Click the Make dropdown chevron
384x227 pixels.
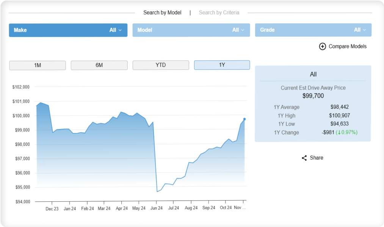click(x=120, y=30)
